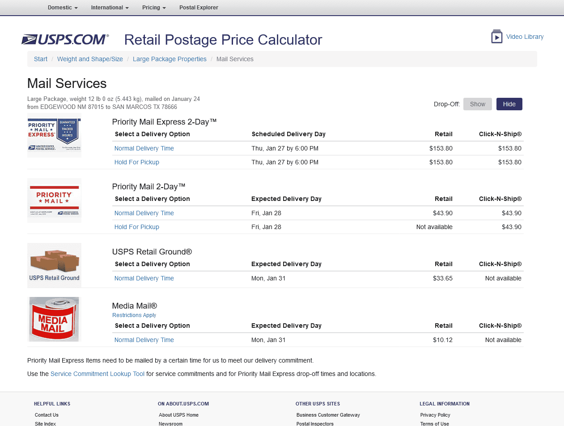Select Normal Delivery Time for Priority Mail Express
564x426 pixels.
click(x=144, y=148)
